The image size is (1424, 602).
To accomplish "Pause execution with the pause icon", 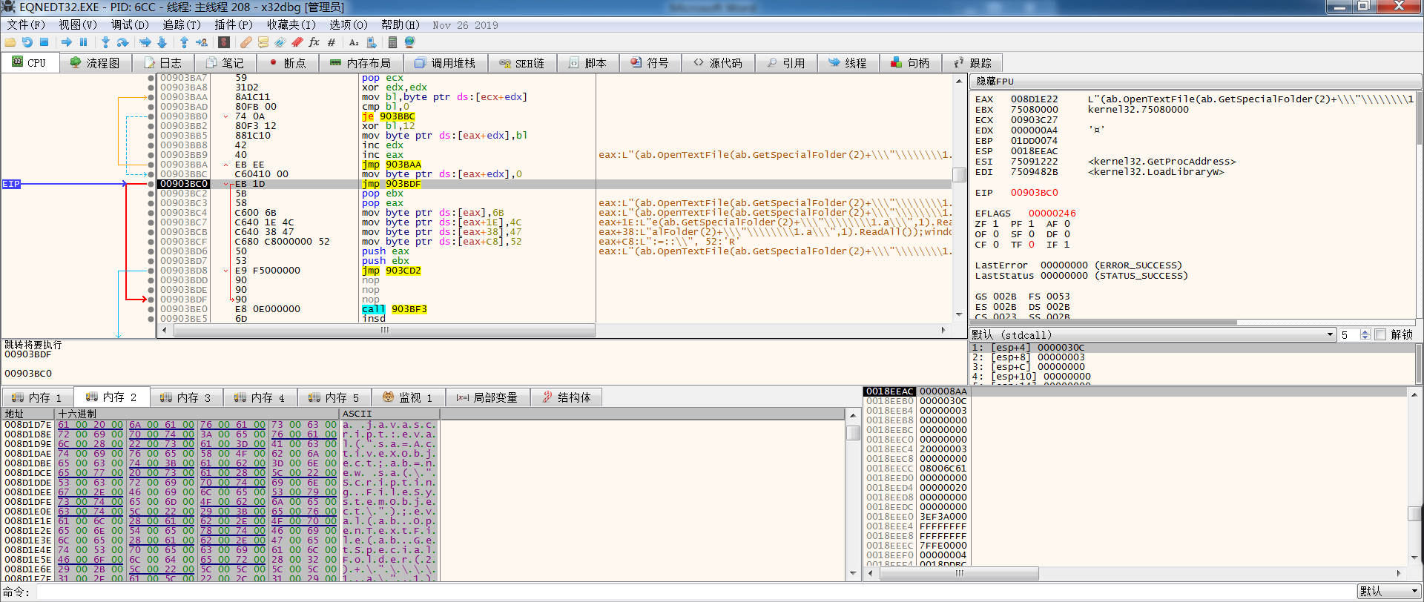I will pos(83,42).
